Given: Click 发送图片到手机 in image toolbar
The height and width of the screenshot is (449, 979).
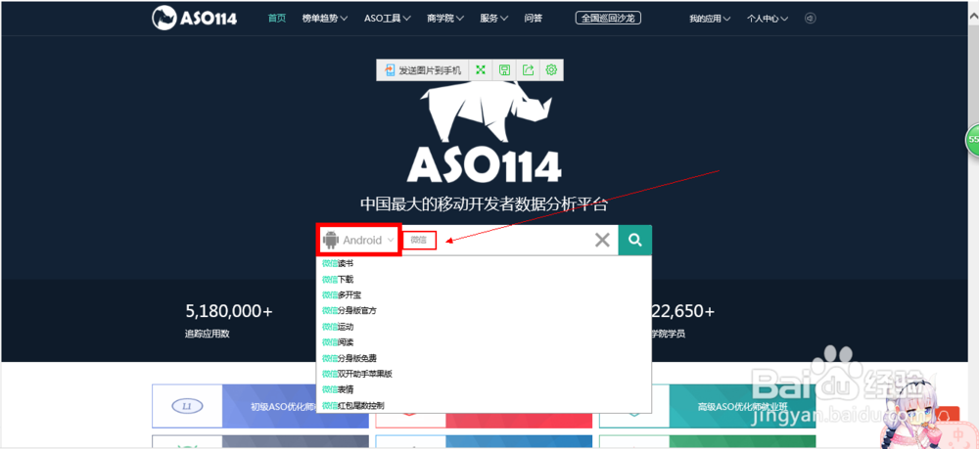Looking at the screenshot, I should click(x=423, y=69).
